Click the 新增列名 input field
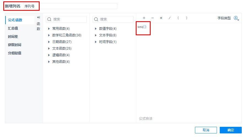Image resolution: width=247 pixels, height=137 pixels. [x=70, y=6]
